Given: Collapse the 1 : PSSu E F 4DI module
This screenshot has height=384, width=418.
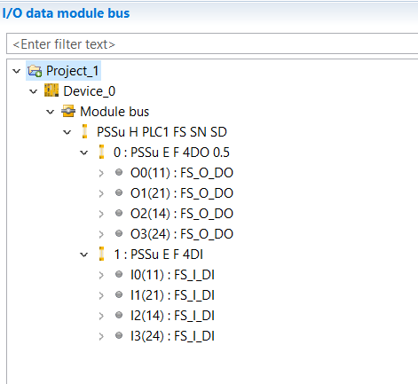Looking at the screenshot, I should pos(84,255).
